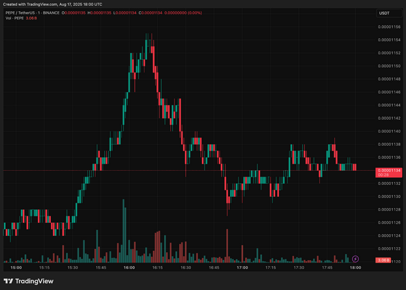Click the 0.00001140 price axis label

[389, 131]
